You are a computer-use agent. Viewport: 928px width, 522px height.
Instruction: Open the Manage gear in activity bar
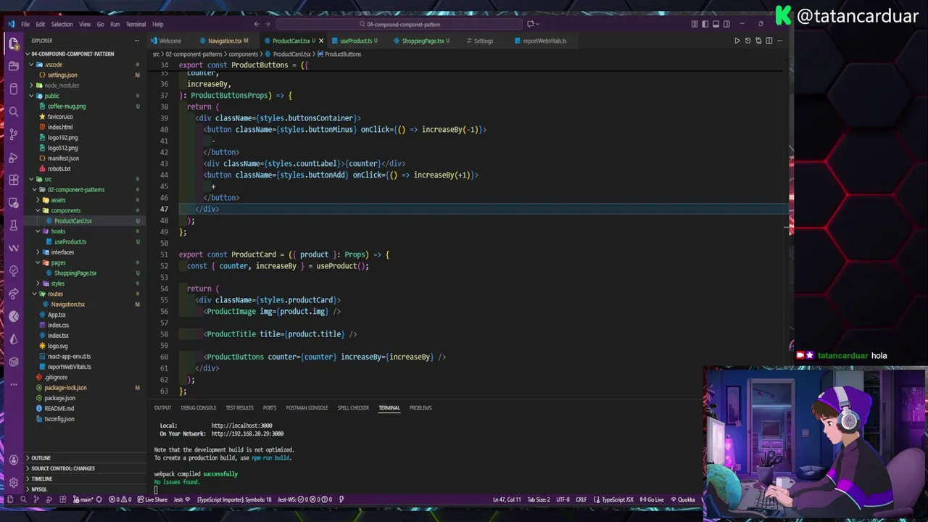point(13,482)
